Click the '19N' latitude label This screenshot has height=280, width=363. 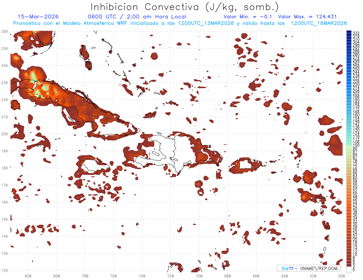coord(5,151)
